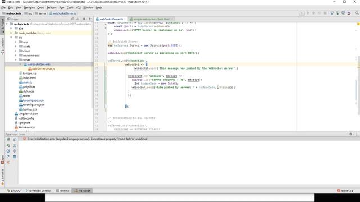The width and height of the screenshot is (360, 202).
Task: Open the TODO tool window tab
Action: (x=13, y=191)
